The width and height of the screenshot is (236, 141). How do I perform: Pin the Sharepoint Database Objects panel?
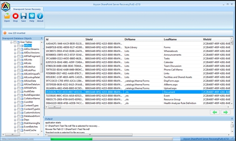pyautogui.click(x=42, y=38)
